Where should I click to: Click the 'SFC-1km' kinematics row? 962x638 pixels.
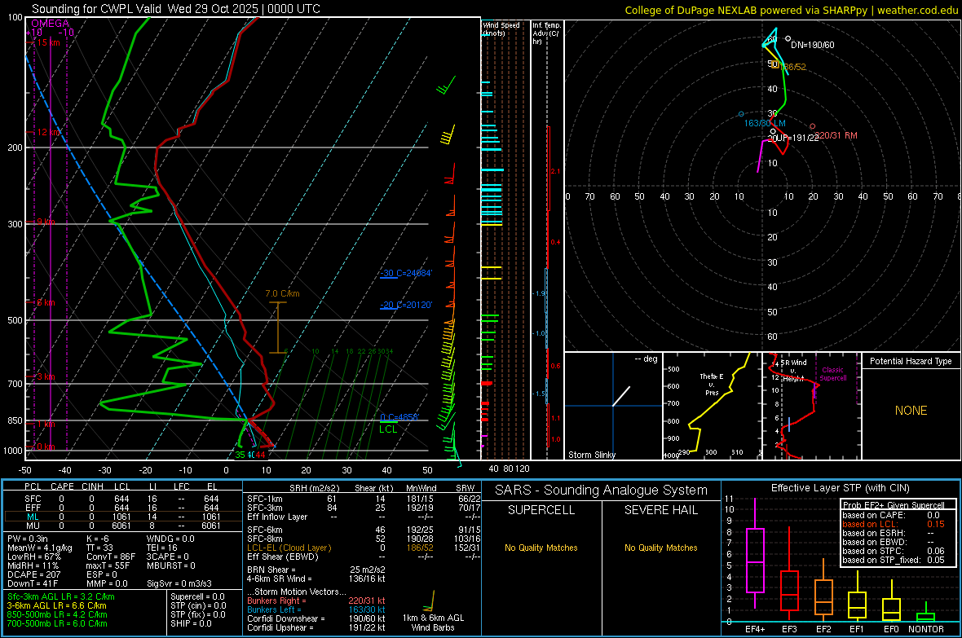click(x=364, y=499)
